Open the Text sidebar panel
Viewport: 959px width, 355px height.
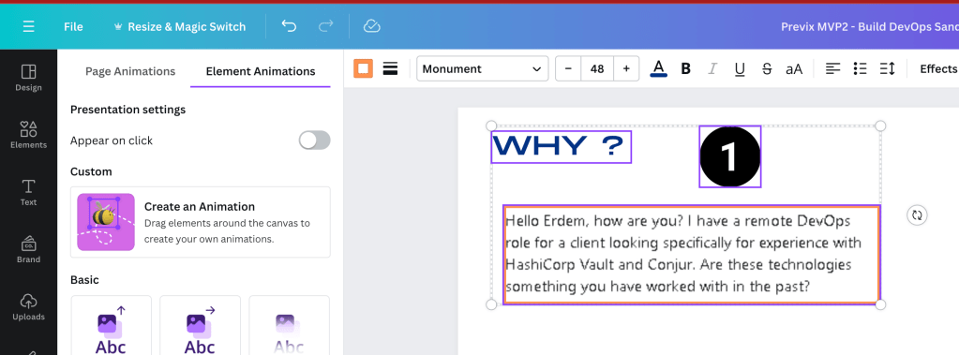tap(28, 192)
